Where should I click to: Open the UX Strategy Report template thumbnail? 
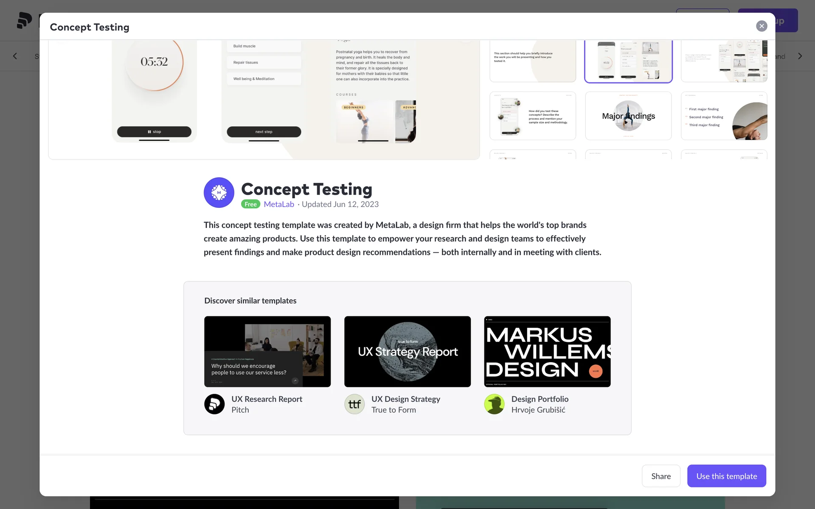(407, 351)
